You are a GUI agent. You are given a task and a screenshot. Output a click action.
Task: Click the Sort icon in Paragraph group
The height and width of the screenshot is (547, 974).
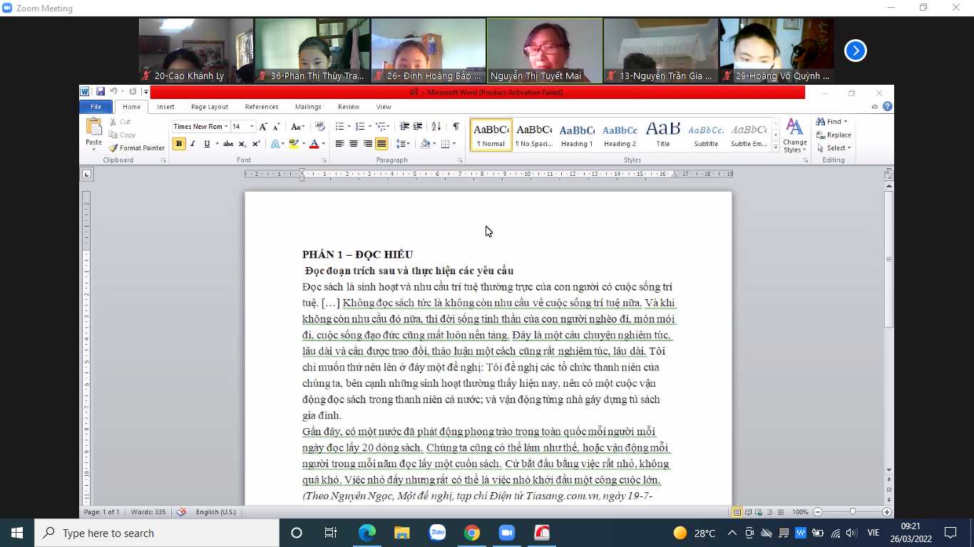click(x=436, y=127)
